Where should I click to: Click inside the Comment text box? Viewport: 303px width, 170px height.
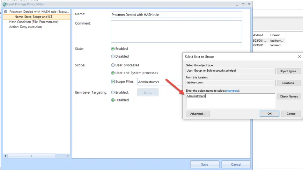(x=176, y=32)
